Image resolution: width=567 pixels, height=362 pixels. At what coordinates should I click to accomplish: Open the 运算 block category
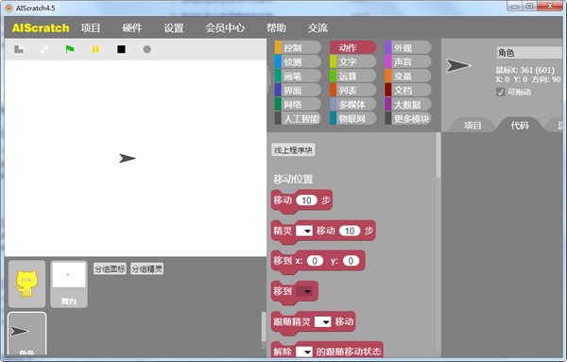tap(352, 76)
